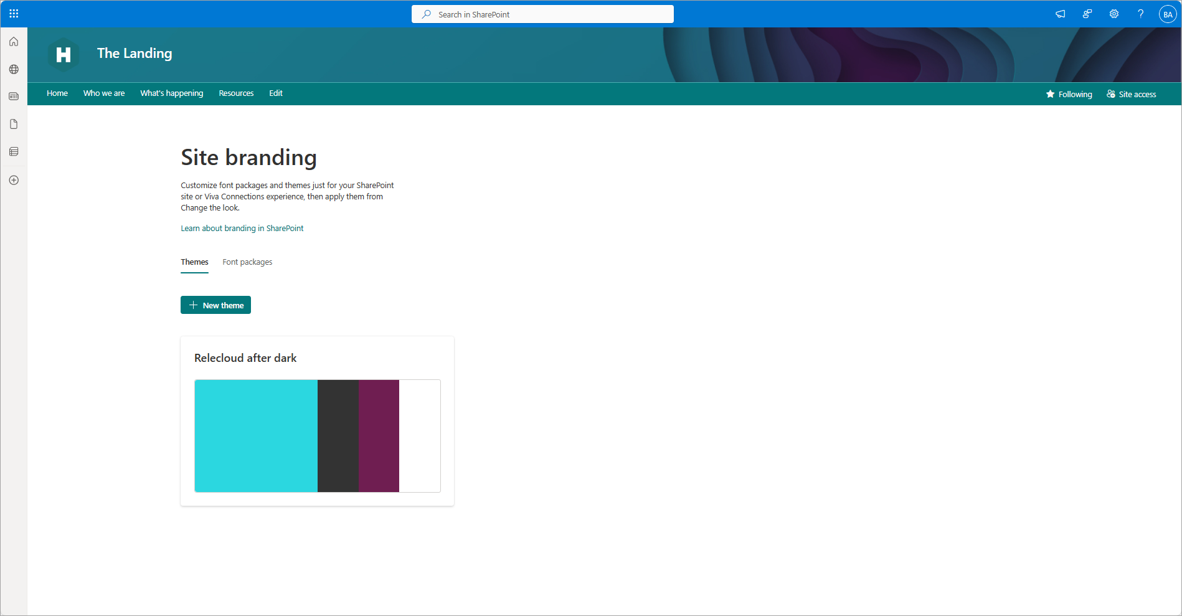Click the purple color swatch
This screenshot has width=1182, height=616.
point(379,436)
